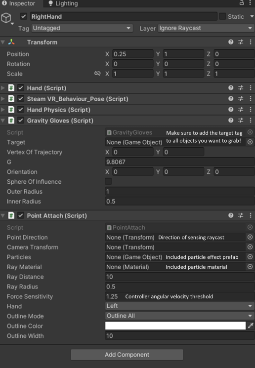Switch to the Inspector tab
The width and height of the screenshot is (255, 368).
(x=19, y=3)
